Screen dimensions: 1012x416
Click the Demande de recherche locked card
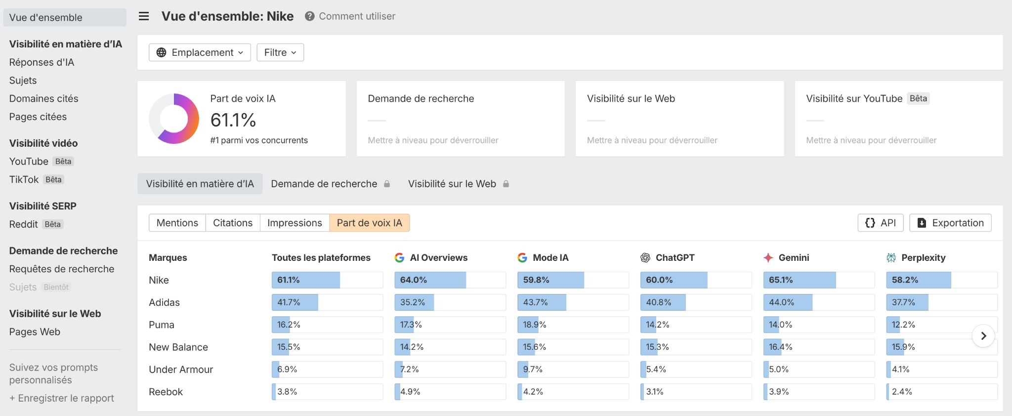[461, 119]
